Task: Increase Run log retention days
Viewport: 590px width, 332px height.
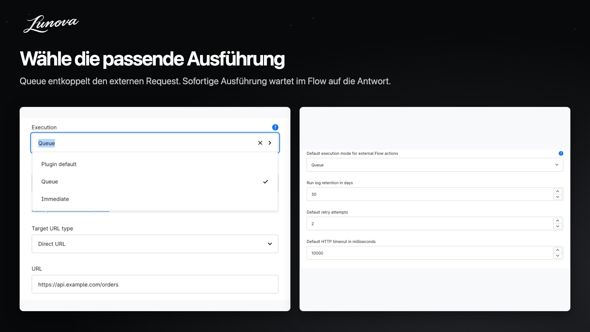Action: pos(557,191)
